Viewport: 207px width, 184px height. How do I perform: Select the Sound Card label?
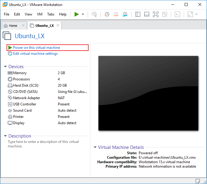[x=22, y=110]
